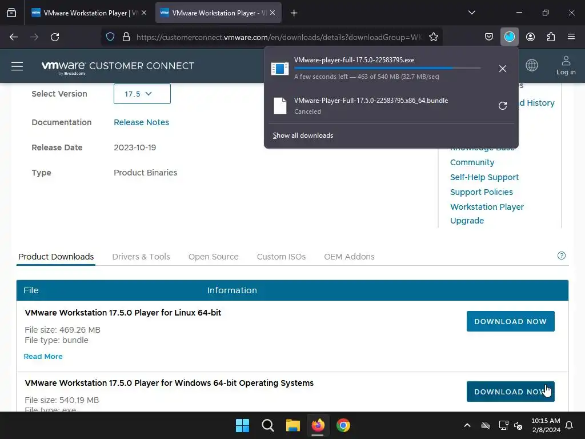This screenshot has height=439, width=585.
Task: Open the Firefox account icon
Action: 530,37
